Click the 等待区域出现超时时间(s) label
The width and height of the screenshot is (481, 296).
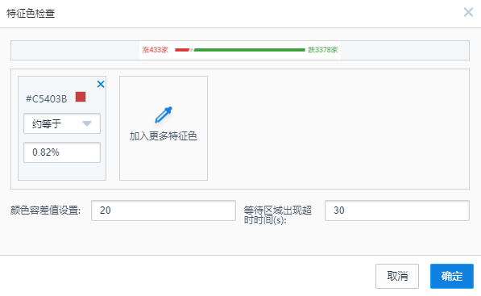click(278, 215)
